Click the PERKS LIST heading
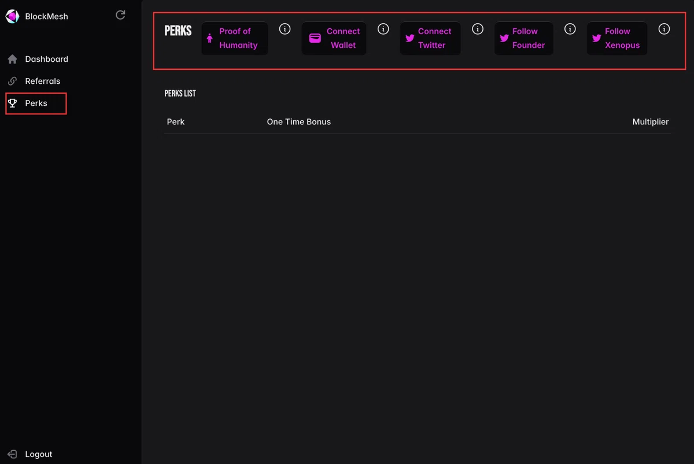The height and width of the screenshot is (464, 694). coord(180,93)
